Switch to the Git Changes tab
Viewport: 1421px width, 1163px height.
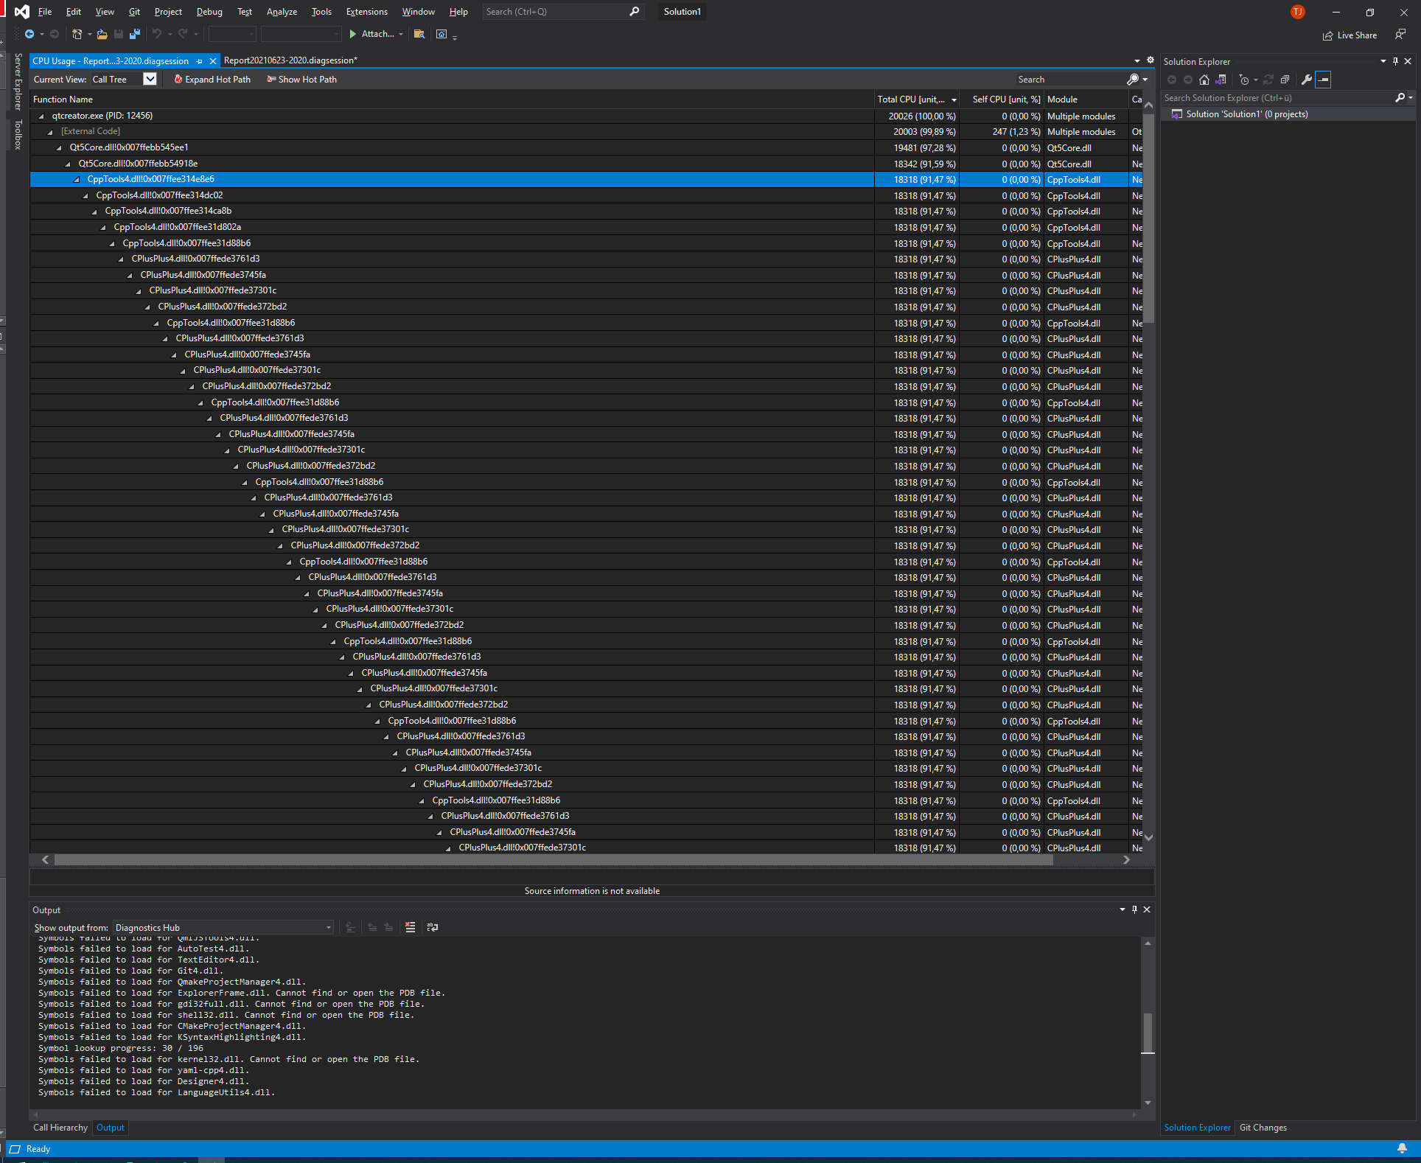[1263, 1128]
